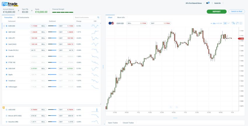Click the Switch to Real button

point(236,12)
